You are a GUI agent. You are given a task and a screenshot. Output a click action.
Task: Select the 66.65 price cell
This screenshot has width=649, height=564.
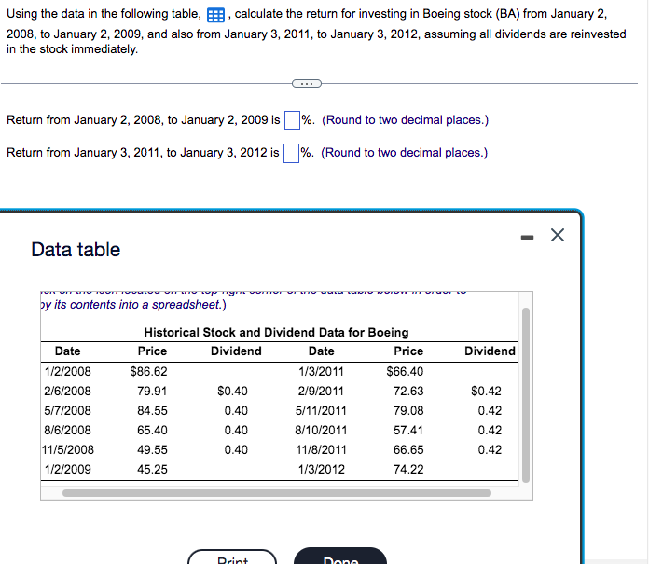coord(408,449)
